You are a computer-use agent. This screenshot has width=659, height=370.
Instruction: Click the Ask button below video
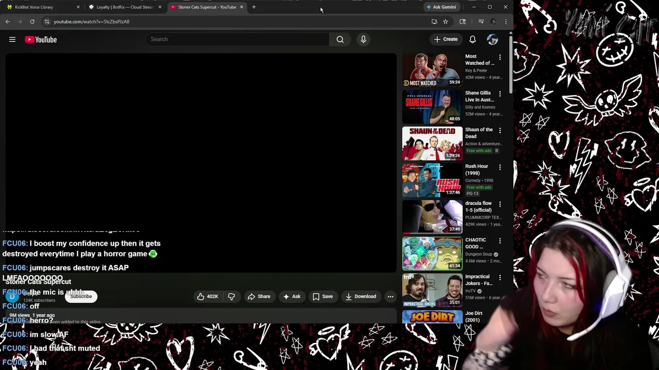pos(291,297)
